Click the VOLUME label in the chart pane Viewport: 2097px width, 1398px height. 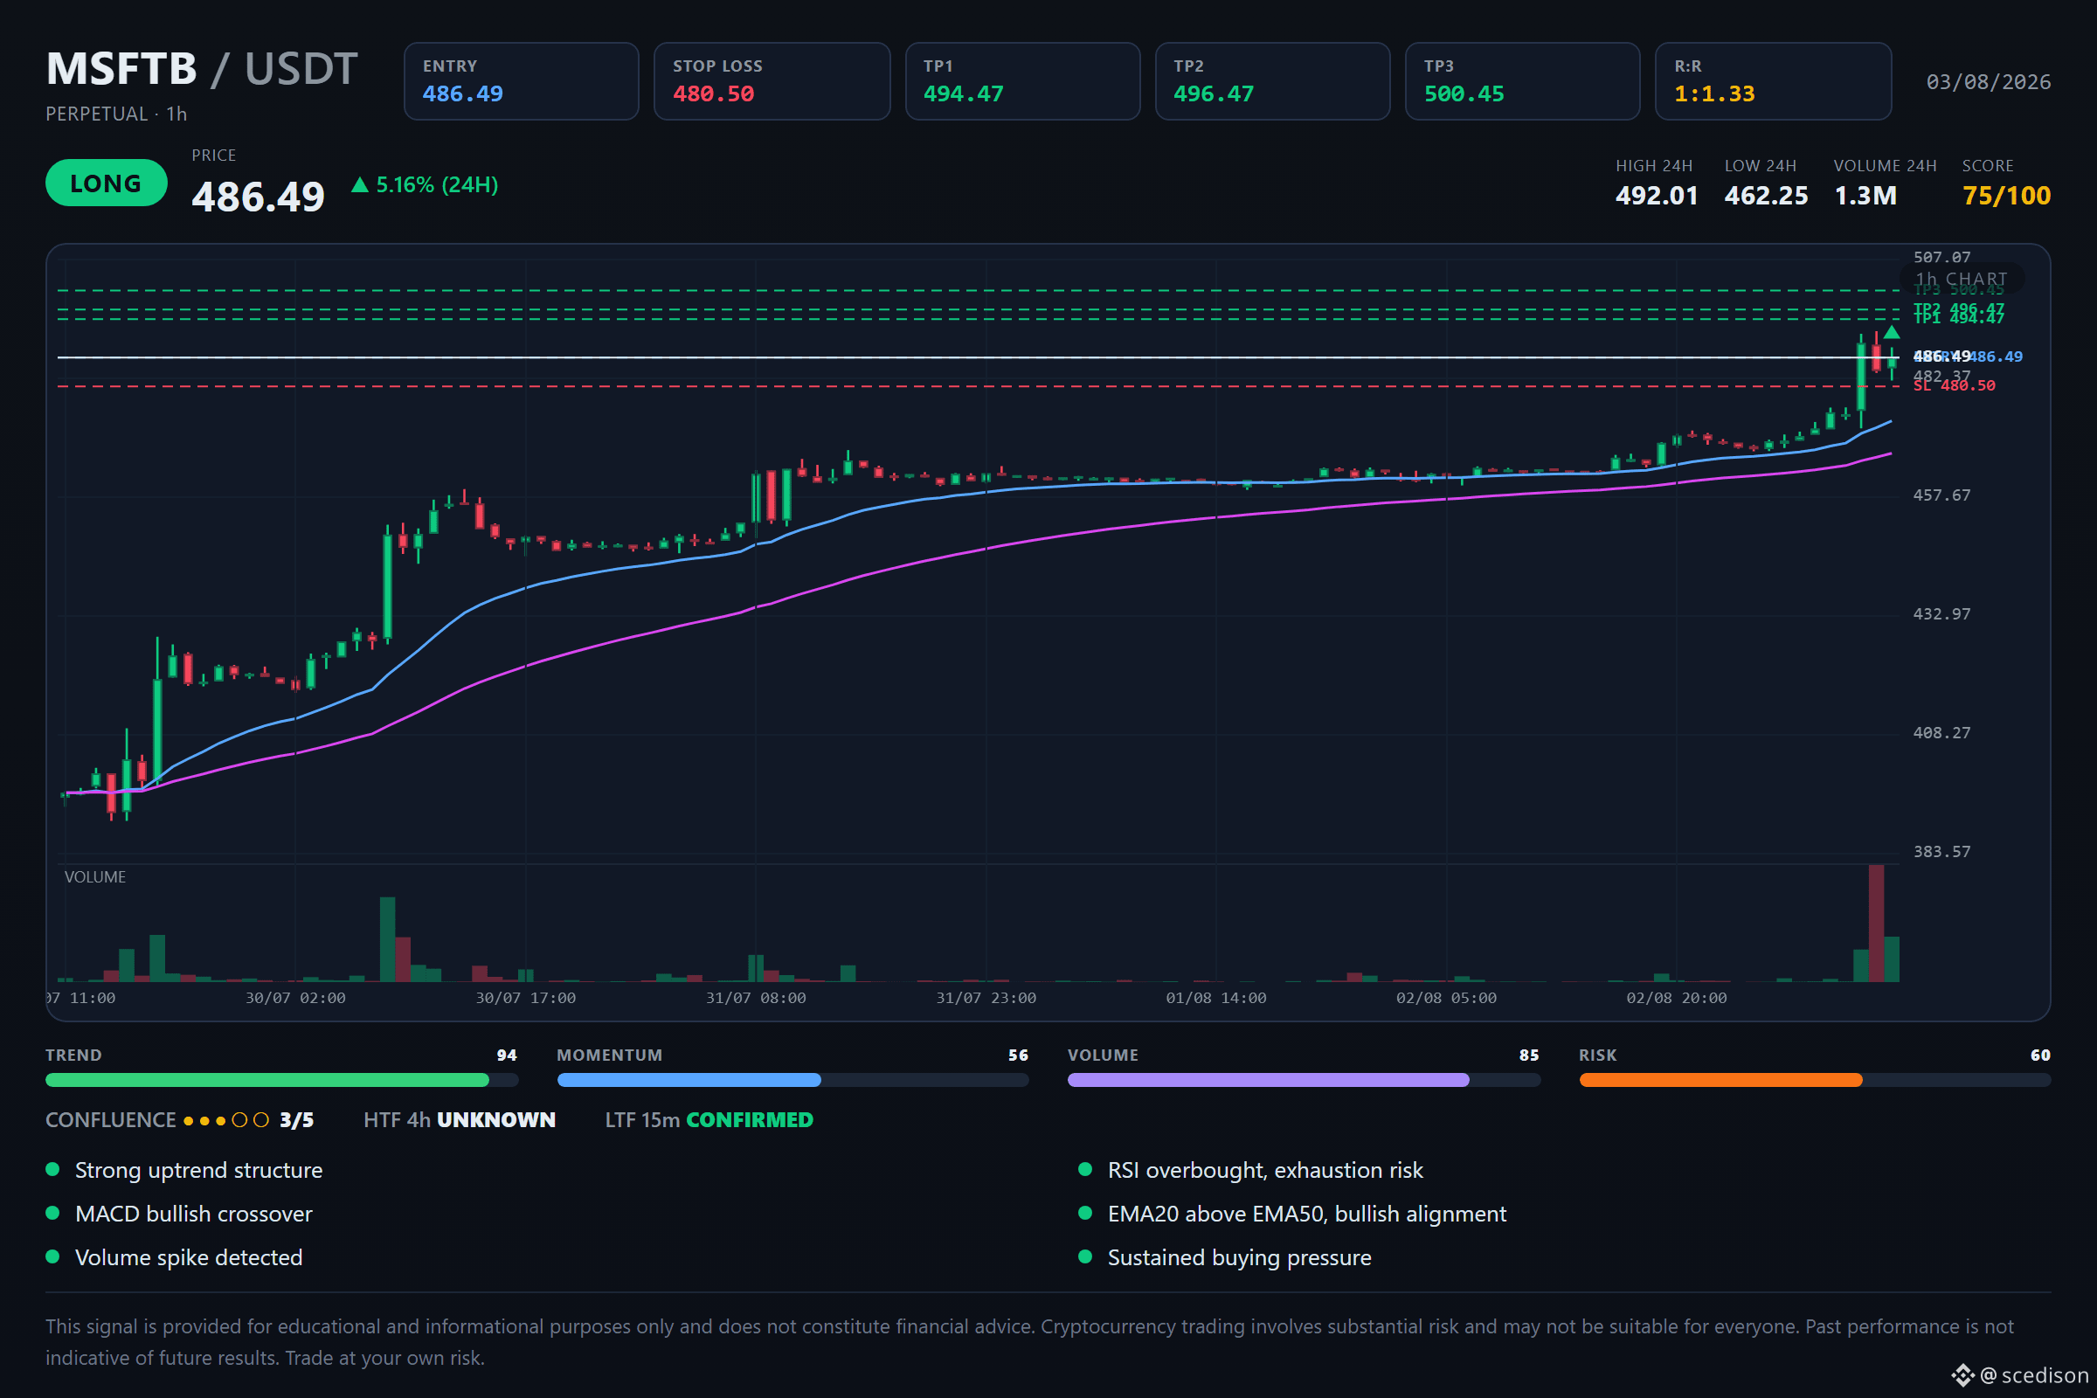[x=94, y=876]
